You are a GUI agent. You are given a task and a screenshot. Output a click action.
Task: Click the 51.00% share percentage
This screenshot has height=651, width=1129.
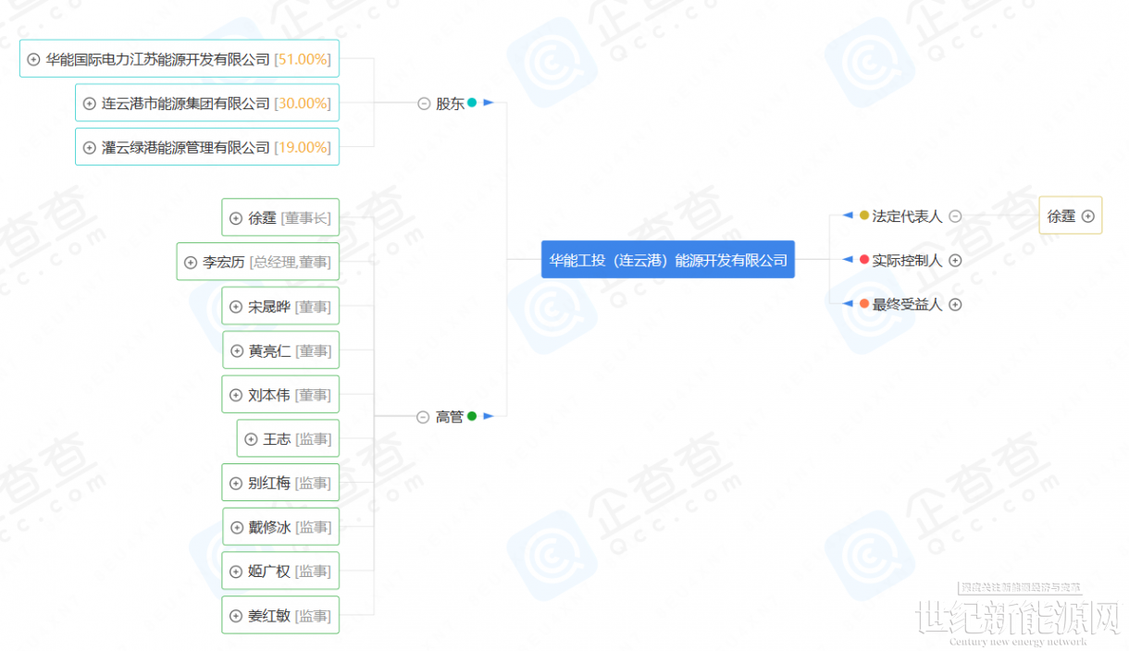303,59
